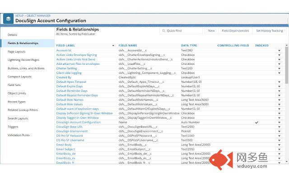This screenshot has height=180, width=289.
Task: Open Display Tagger In Own Window field
Action: click(77, 118)
